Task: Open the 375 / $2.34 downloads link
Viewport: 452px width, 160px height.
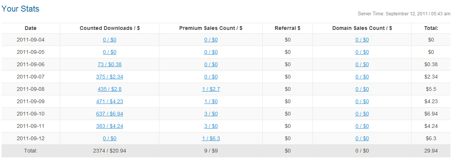Action: click(110, 77)
